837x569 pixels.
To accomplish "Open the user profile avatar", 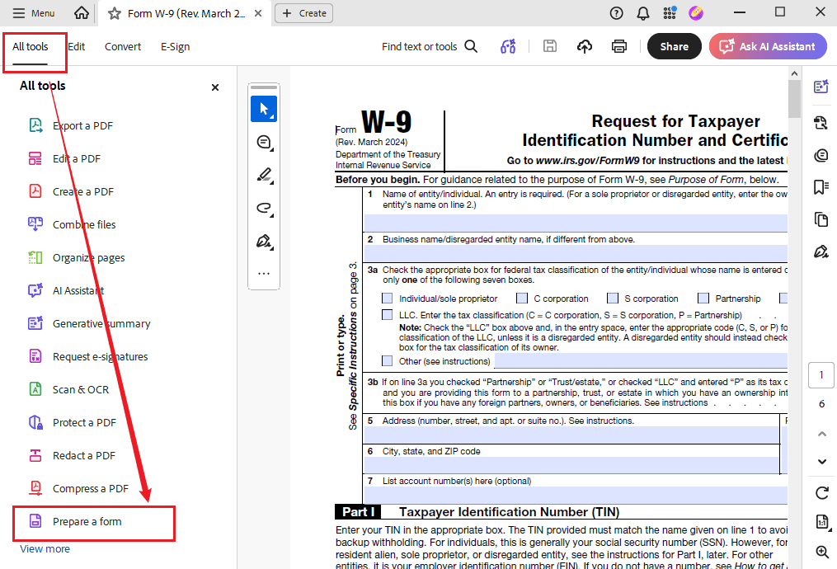I will pos(695,13).
